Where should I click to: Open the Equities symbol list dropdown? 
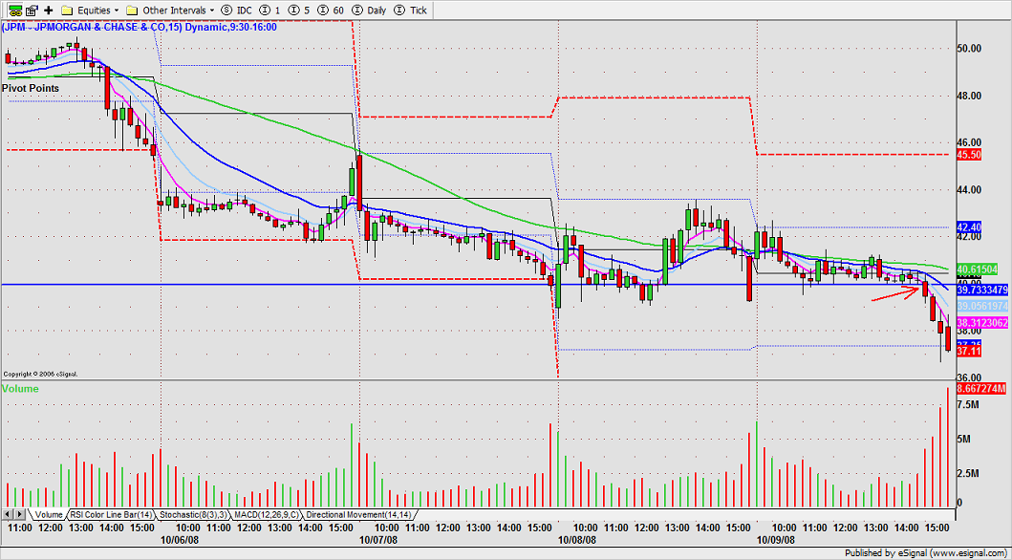(x=91, y=11)
